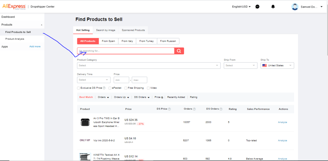Image resolution: width=328 pixels, height=161 pixels.
Task: Open the Product Category select
Action: (x=149, y=65)
